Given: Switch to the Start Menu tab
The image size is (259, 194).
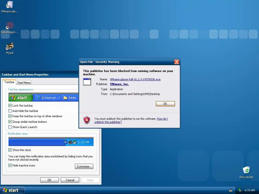Looking at the screenshot, I should [24, 83].
